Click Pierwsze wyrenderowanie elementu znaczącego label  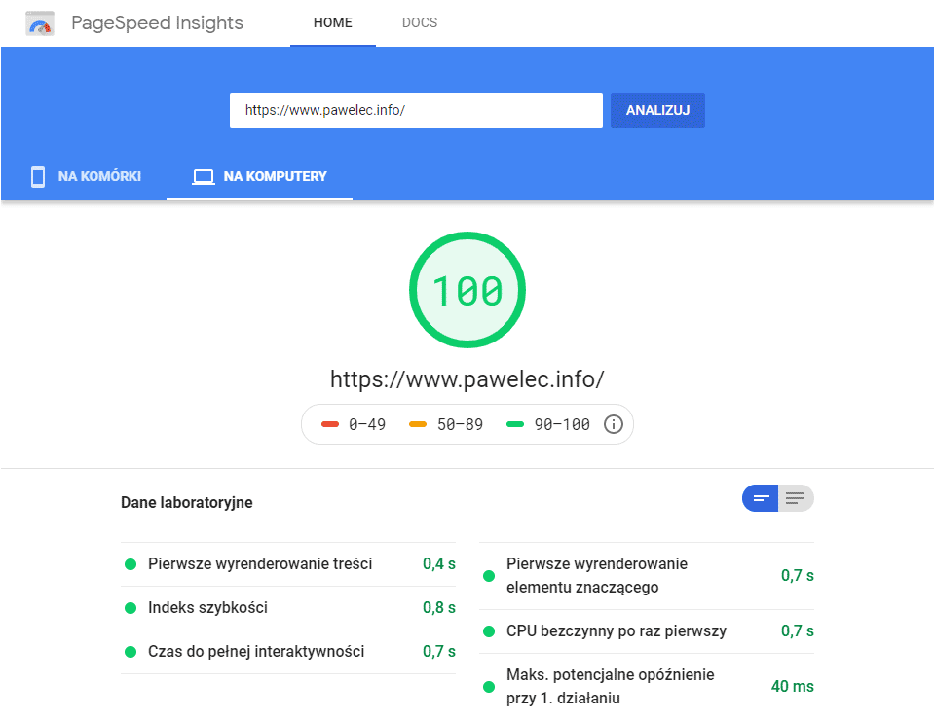(597, 576)
